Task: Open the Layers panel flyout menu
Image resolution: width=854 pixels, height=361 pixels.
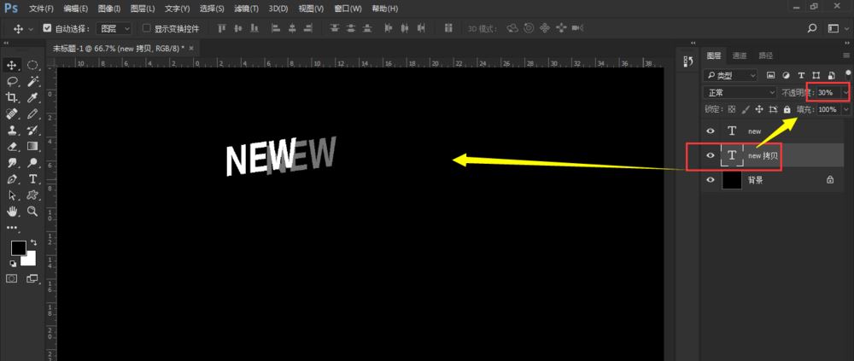Action: coord(845,55)
